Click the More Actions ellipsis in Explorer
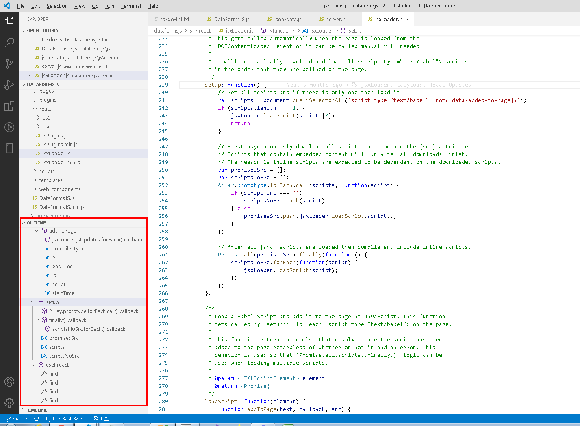The image size is (580, 426). click(137, 18)
